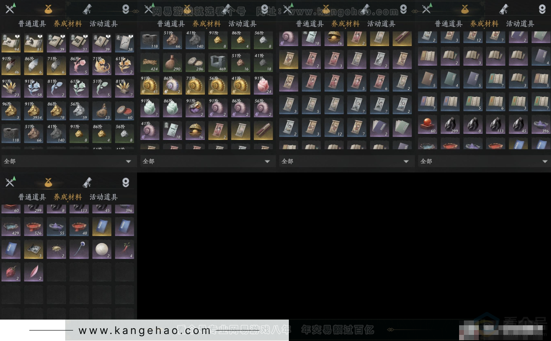
Task: Expand 全部 filter dropdown in top-left panel
Action: point(68,161)
